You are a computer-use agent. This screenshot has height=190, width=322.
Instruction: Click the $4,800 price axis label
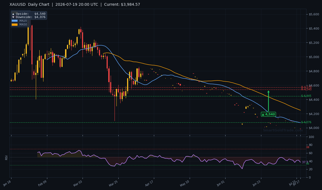[x=314, y=71]
